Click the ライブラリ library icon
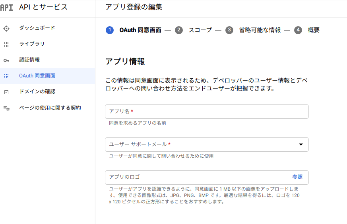The width and height of the screenshot is (347, 224). point(6,44)
